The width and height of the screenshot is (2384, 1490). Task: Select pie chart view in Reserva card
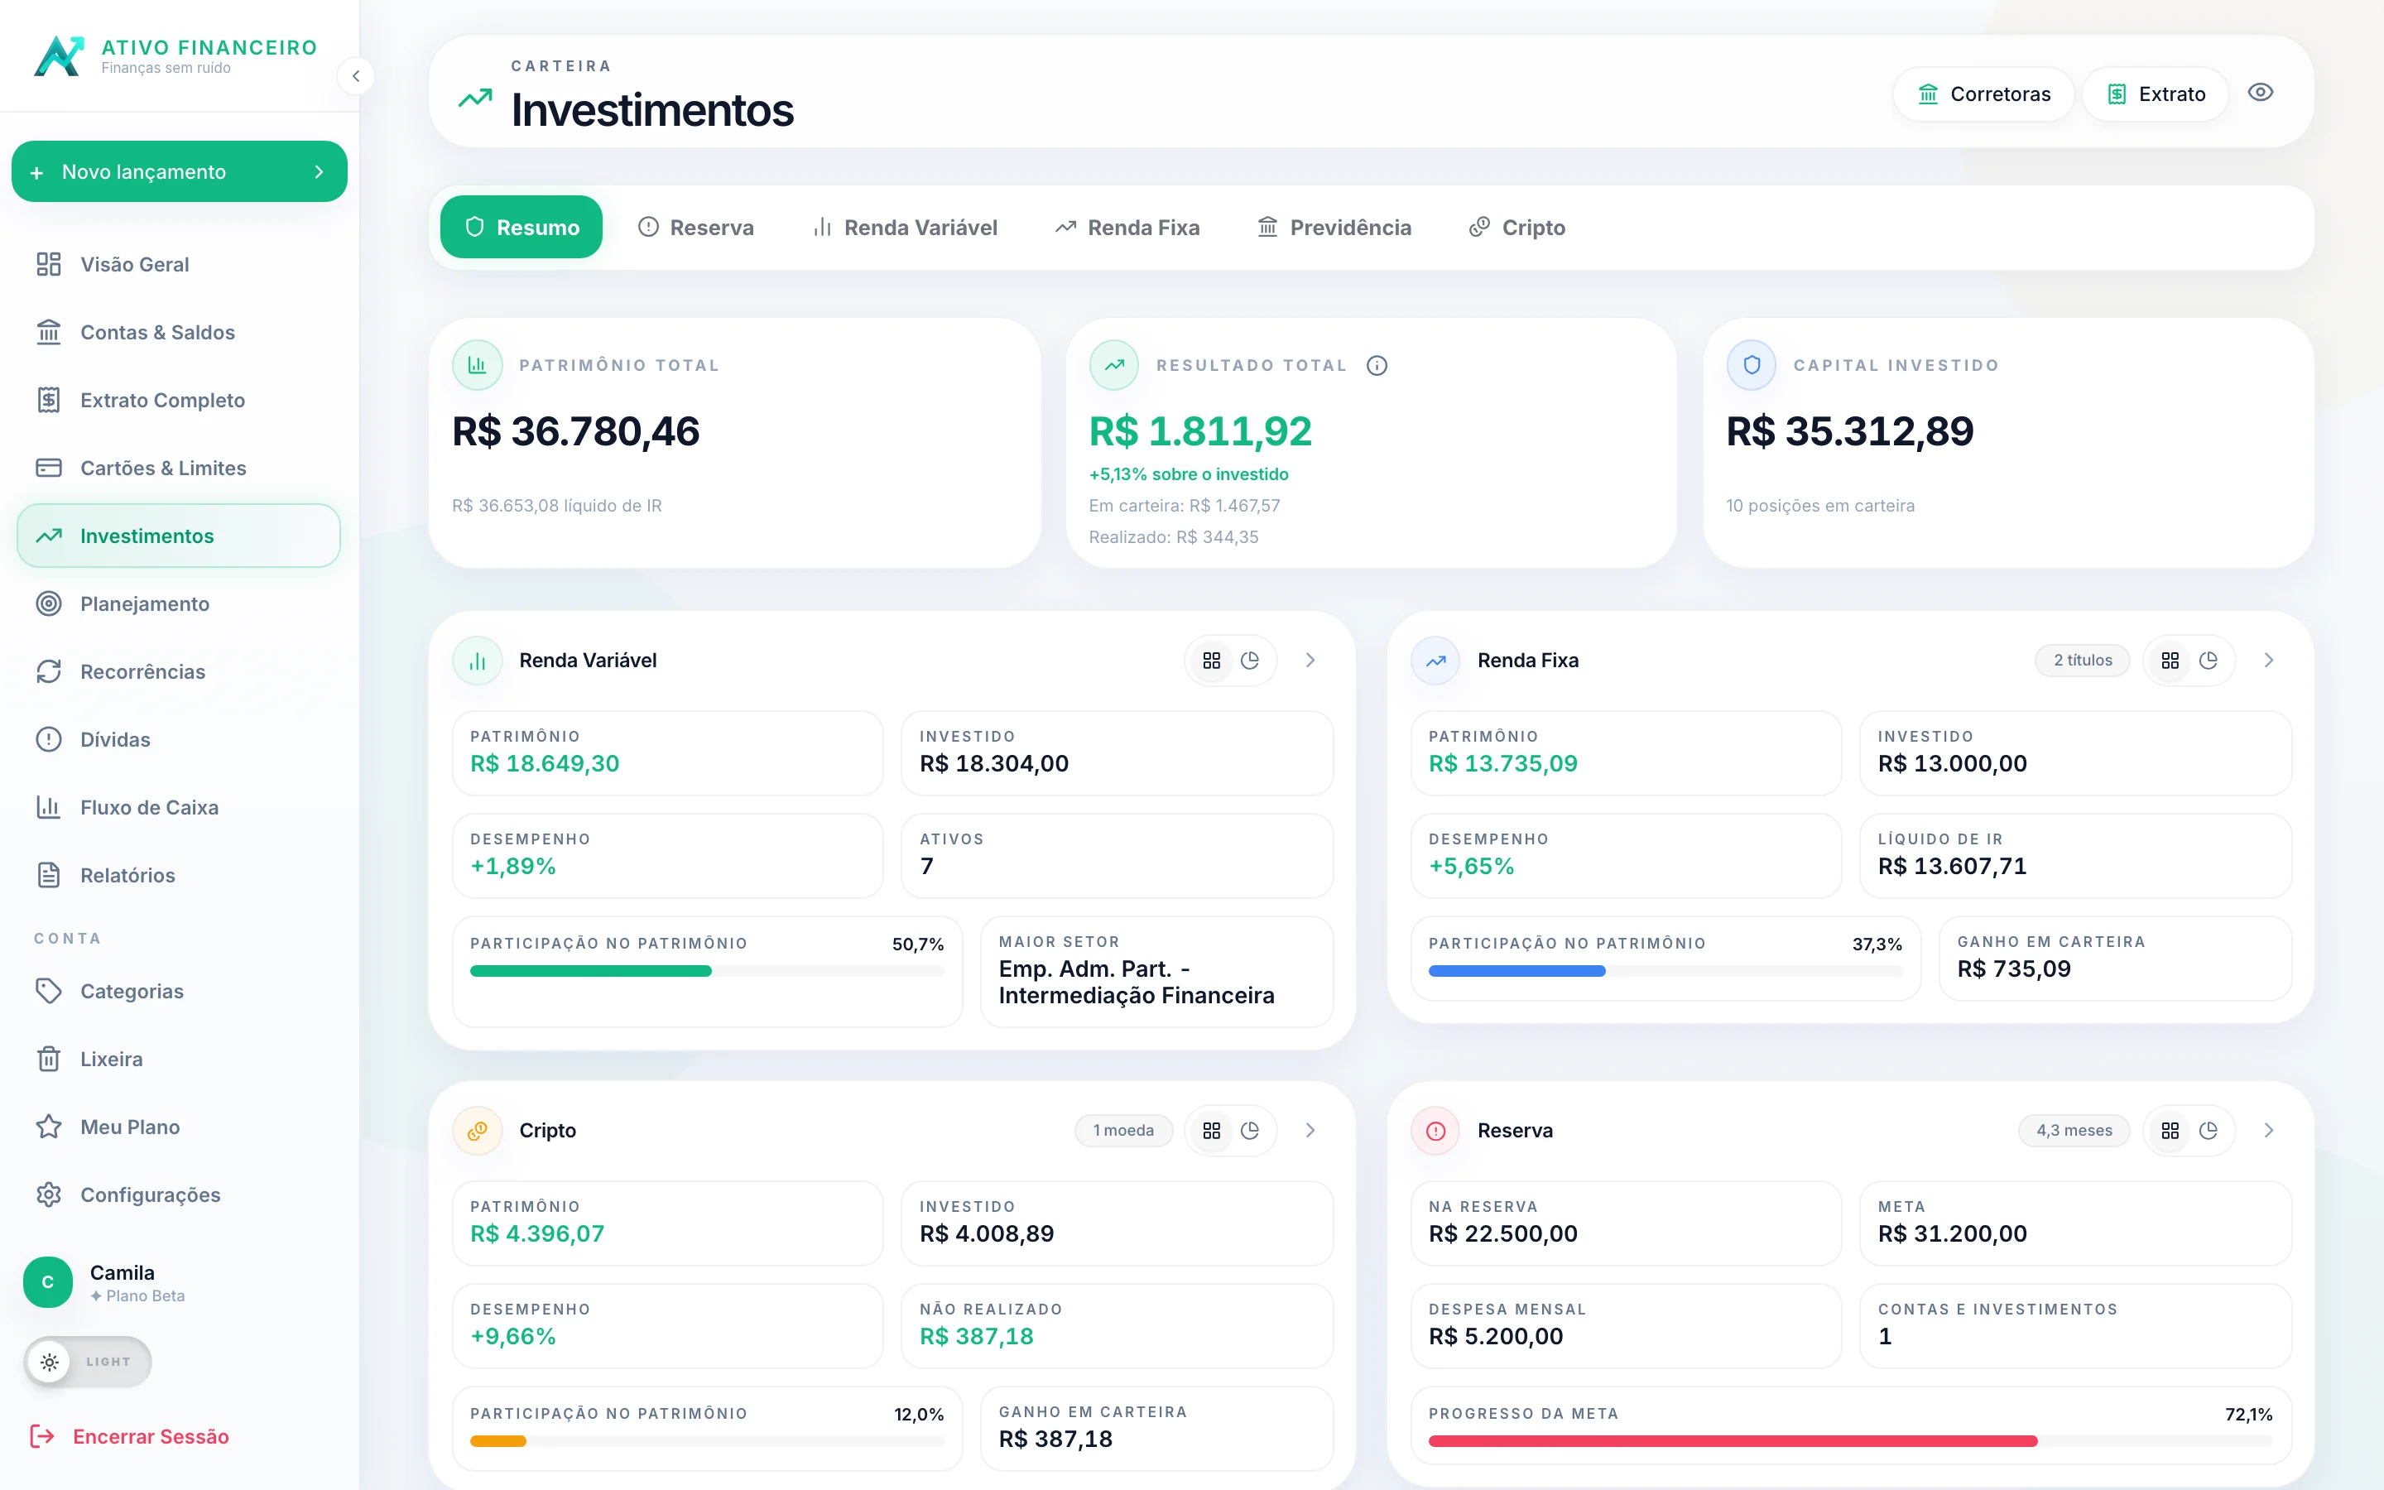(2209, 1130)
